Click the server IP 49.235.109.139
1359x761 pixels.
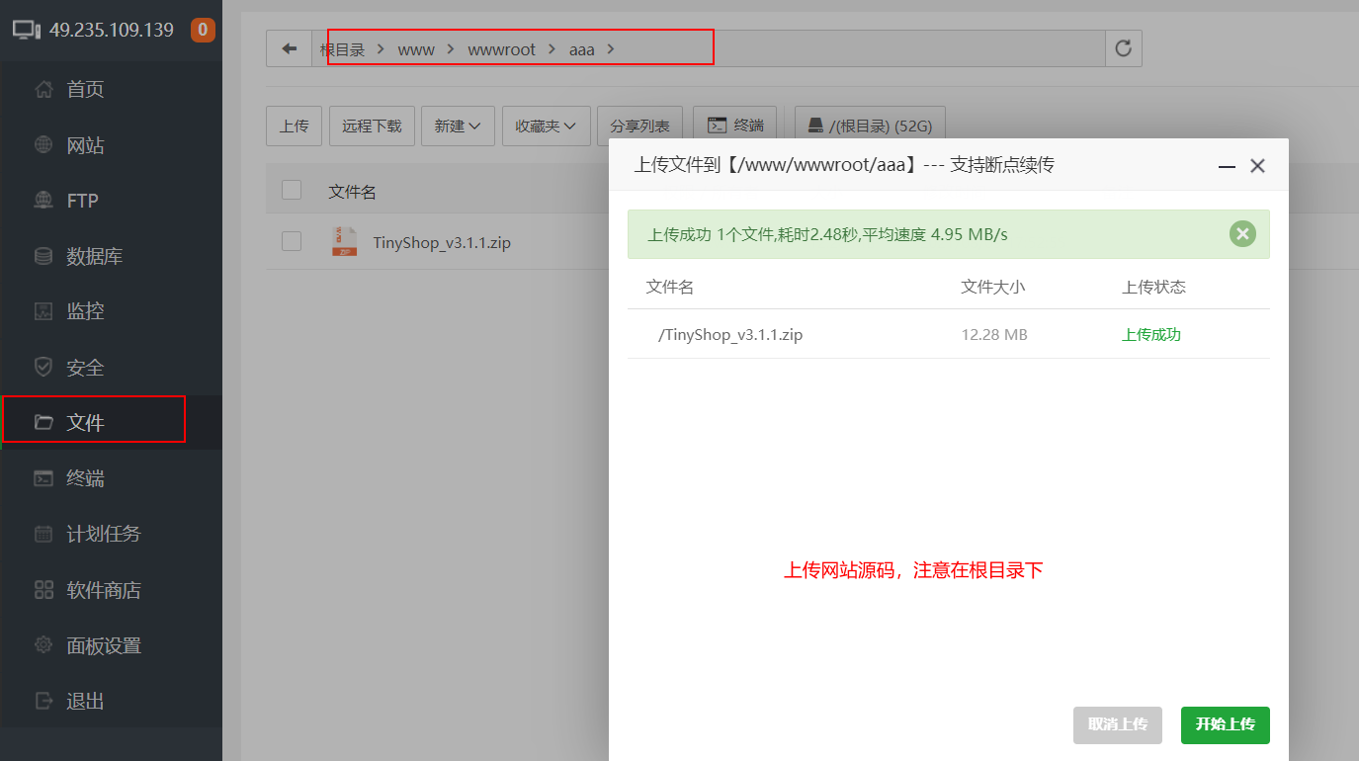click(x=112, y=30)
